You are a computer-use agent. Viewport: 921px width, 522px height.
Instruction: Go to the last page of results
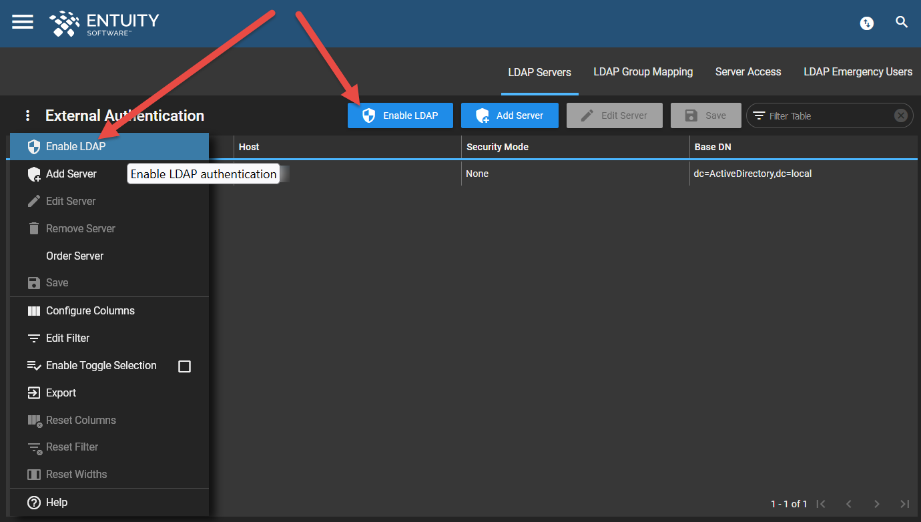904,504
